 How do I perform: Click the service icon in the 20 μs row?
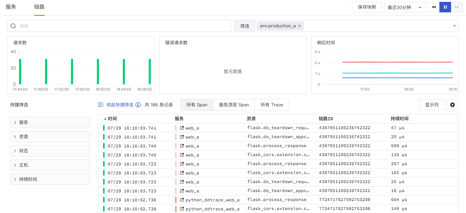click(182, 137)
